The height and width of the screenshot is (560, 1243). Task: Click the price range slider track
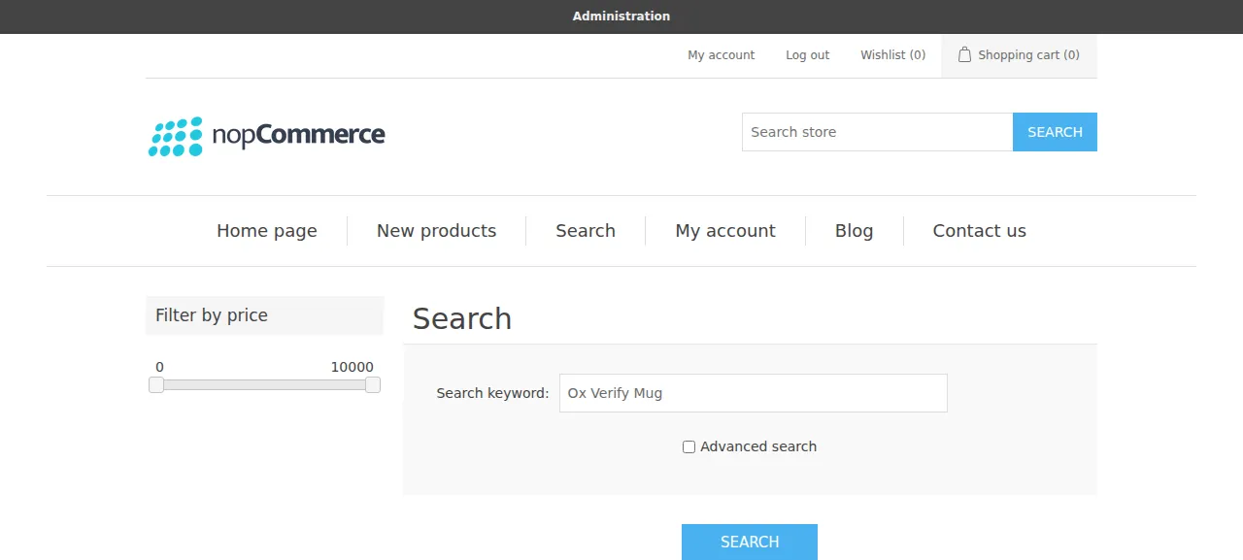(264, 385)
